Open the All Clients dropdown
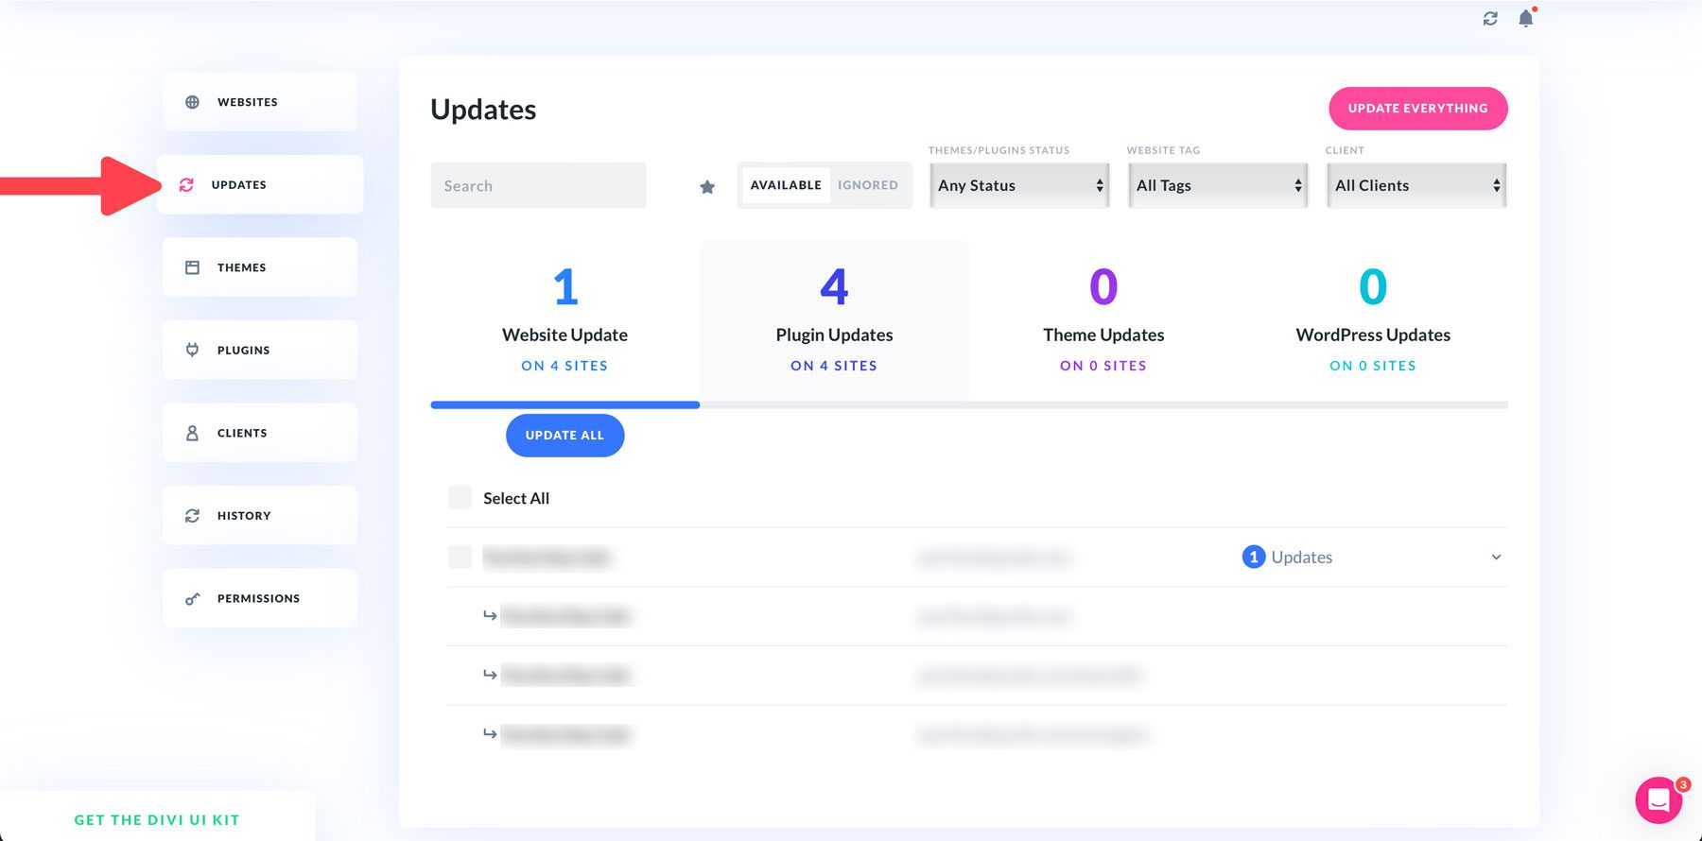1702x841 pixels. 1416,185
